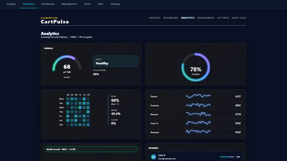Select the Orders sparkline row
The width and height of the screenshot is (287, 161).
[x=196, y=96]
